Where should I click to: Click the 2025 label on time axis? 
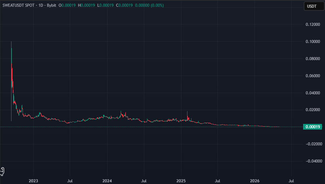point(181,181)
